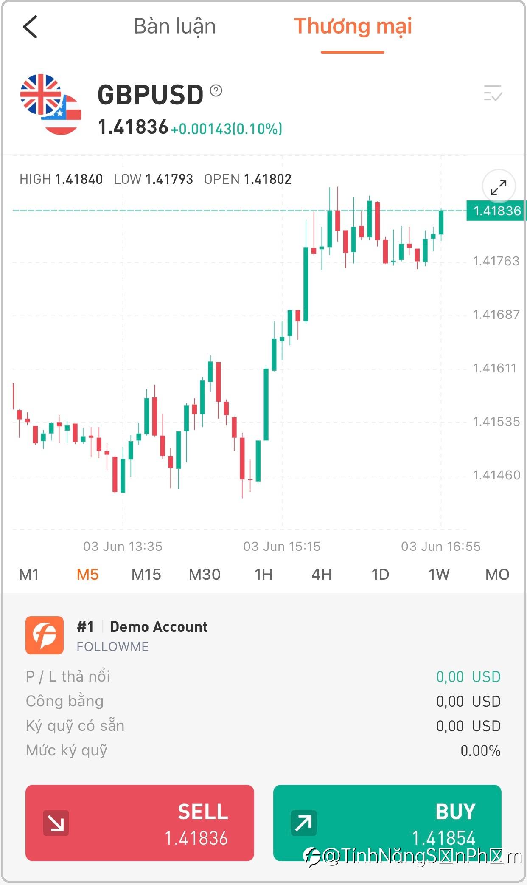Select the M1 timeframe

tap(29, 575)
